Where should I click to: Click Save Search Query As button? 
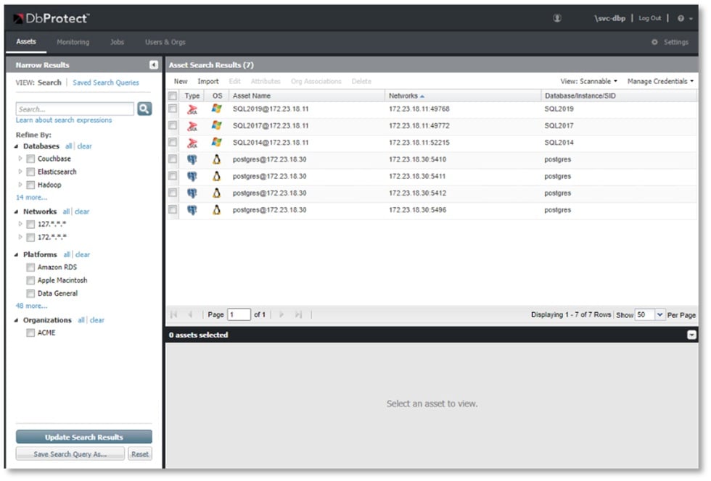(x=70, y=453)
